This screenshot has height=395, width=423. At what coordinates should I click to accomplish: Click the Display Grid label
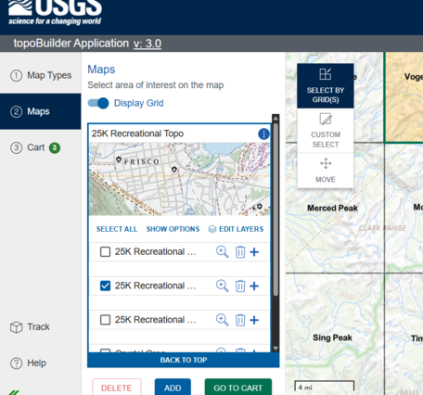click(138, 103)
